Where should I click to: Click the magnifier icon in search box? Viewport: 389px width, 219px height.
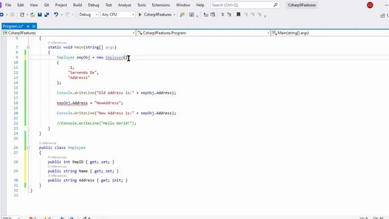click(x=275, y=5)
